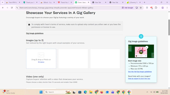Bookmark this page with the star icon
Viewport: 170px width, 95px height.
[141, 8]
